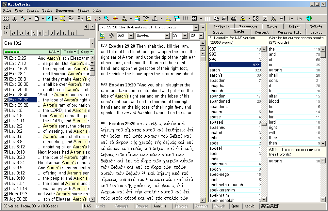This screenshot has height=211, width=328.
Task: Uncheck the Lev 1:8 result checkbox
Action: 6,116
